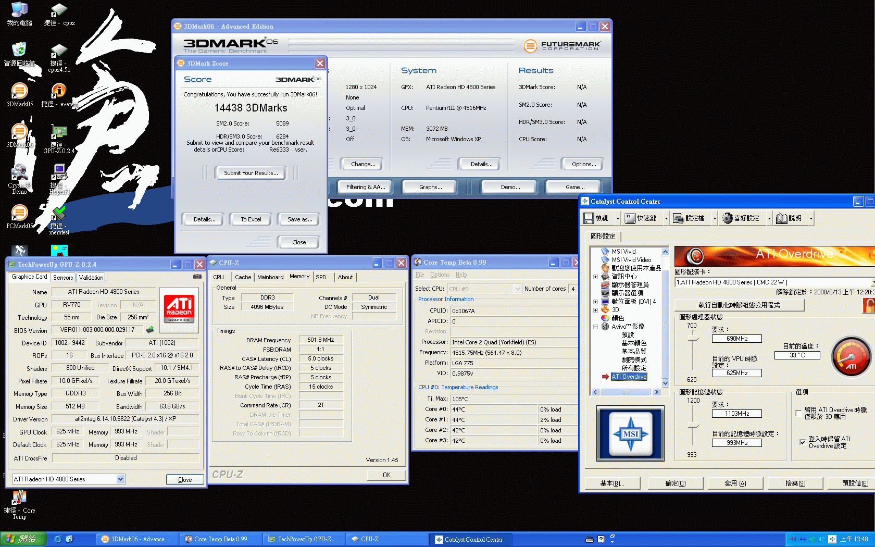Click the Futuremark logo in 3DMark06
Viewport: 875px width, 547px height.
562,46
